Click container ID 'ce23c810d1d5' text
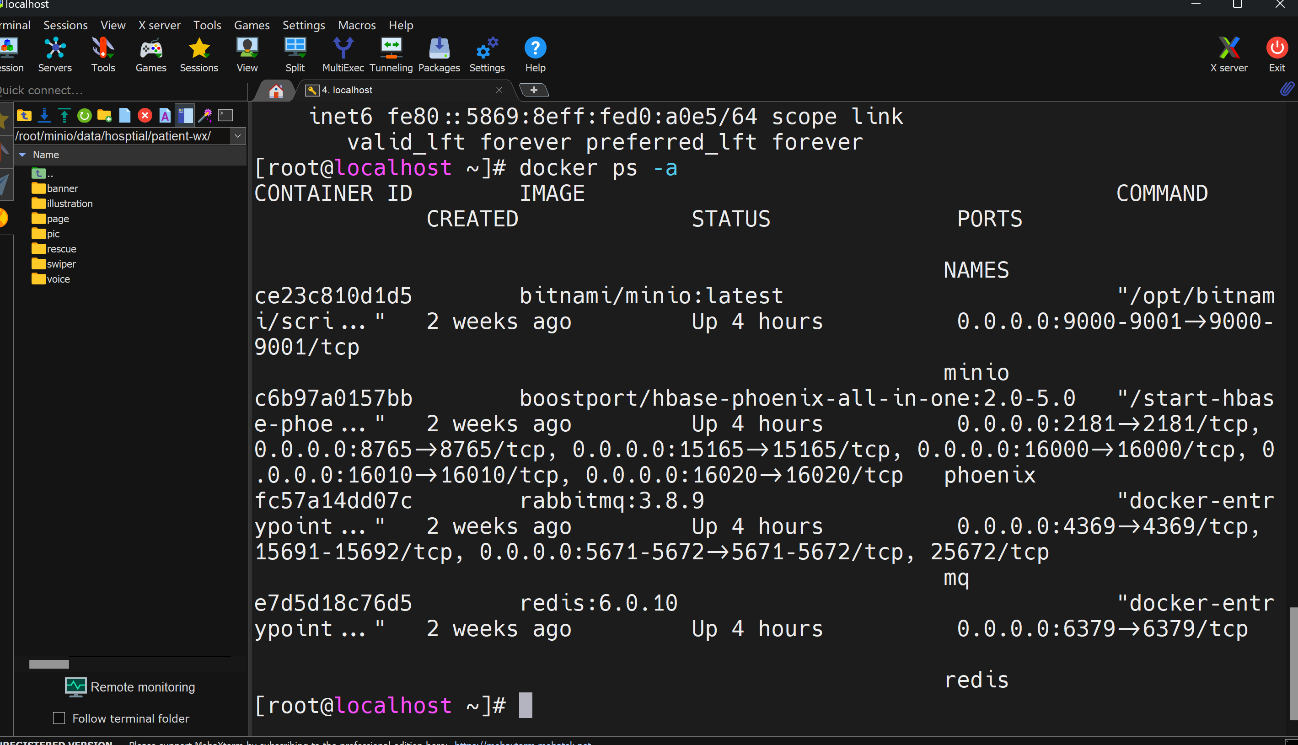This screenshot has height=745, width=1298. coord(333,296)
